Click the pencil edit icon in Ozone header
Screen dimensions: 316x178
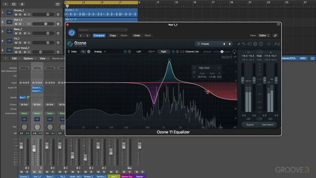(238, 44)
